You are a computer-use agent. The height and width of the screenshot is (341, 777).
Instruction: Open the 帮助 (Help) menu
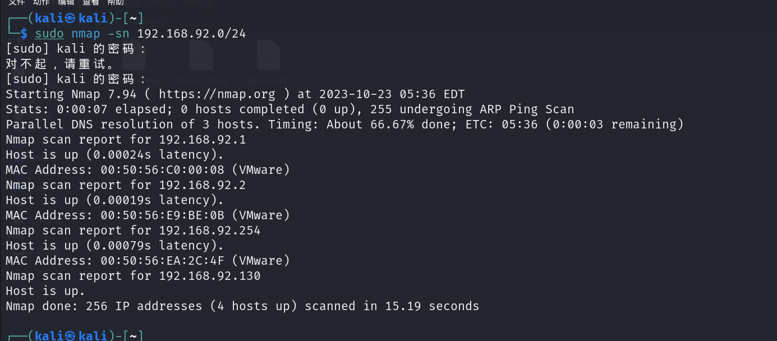pyautogui.click(x=115, y=2)
